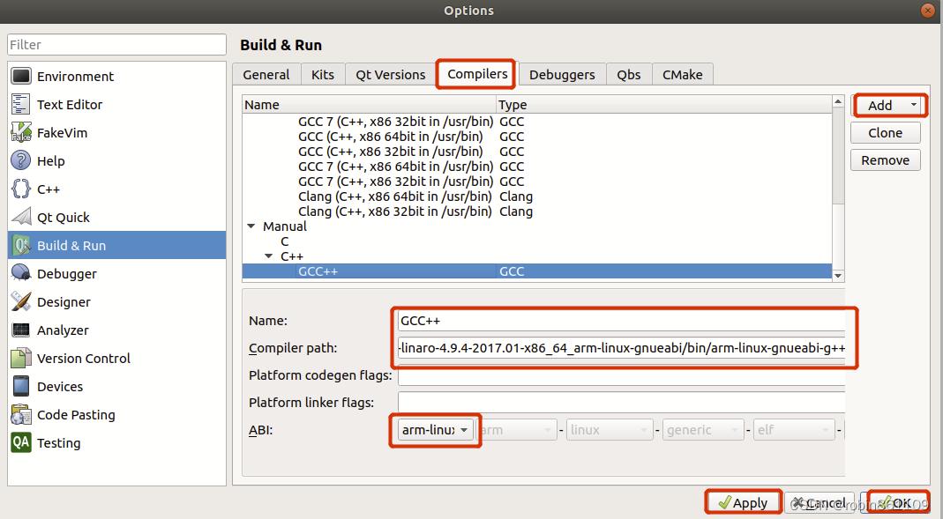
Task: Click the Cancel button
Action: pos(820,502)
